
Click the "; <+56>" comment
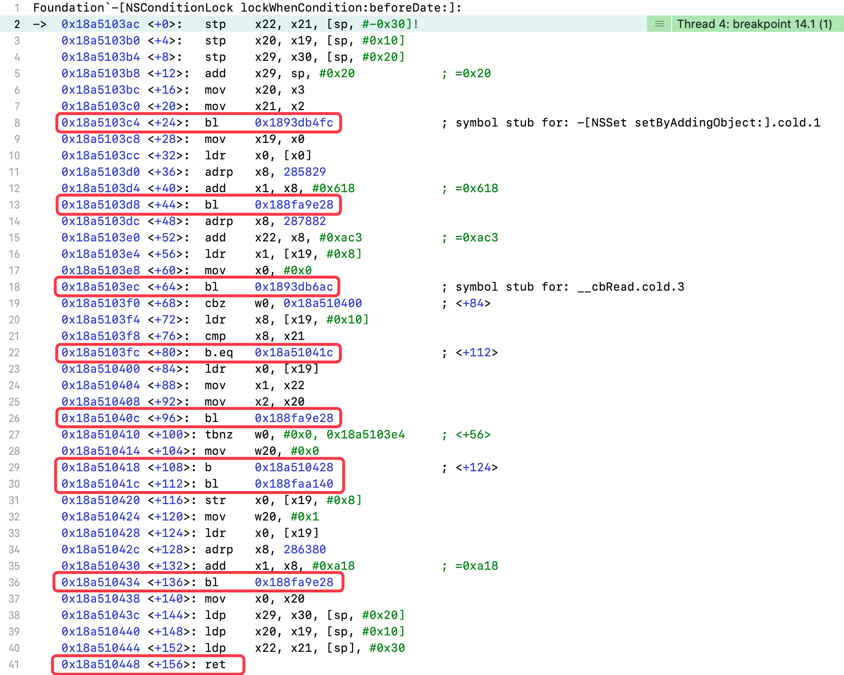(x=466, y=435)
